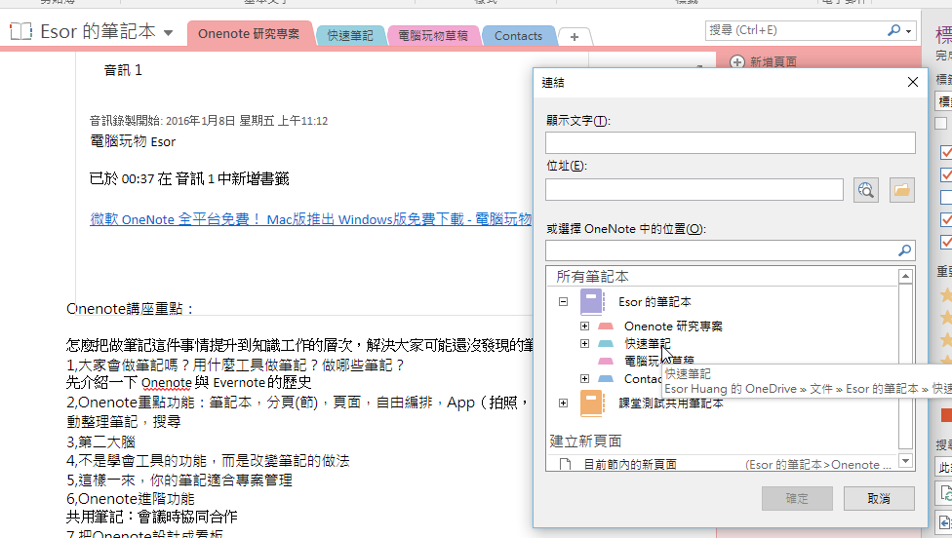
Task: Click the teal 快速筆記 section icon in tree
Action: coord(606,344)
